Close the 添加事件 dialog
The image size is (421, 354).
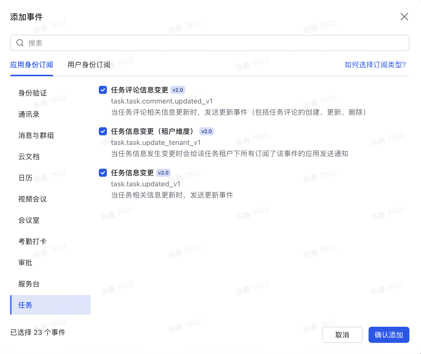pos(404,17)
